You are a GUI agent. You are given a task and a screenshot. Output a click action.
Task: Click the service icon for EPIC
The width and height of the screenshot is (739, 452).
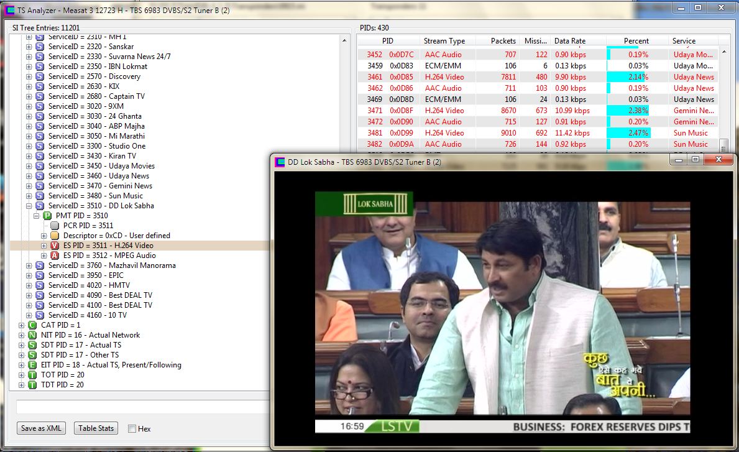point(40,275)
